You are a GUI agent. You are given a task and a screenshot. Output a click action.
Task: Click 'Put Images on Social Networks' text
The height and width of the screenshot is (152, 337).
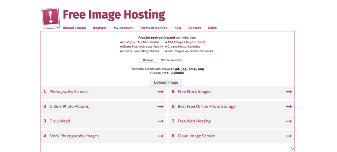(190, 51)
